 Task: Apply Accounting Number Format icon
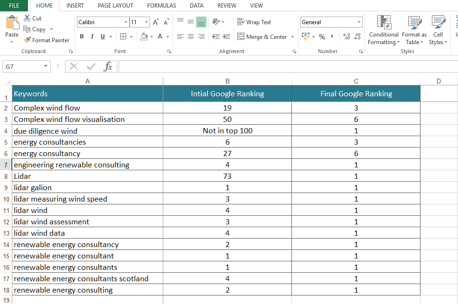[306, 37]
